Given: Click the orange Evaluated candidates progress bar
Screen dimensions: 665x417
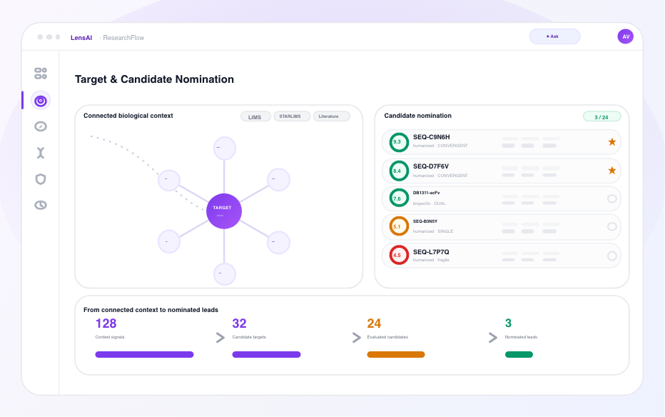Looking at the screenshot, I should tap(396, 355).
